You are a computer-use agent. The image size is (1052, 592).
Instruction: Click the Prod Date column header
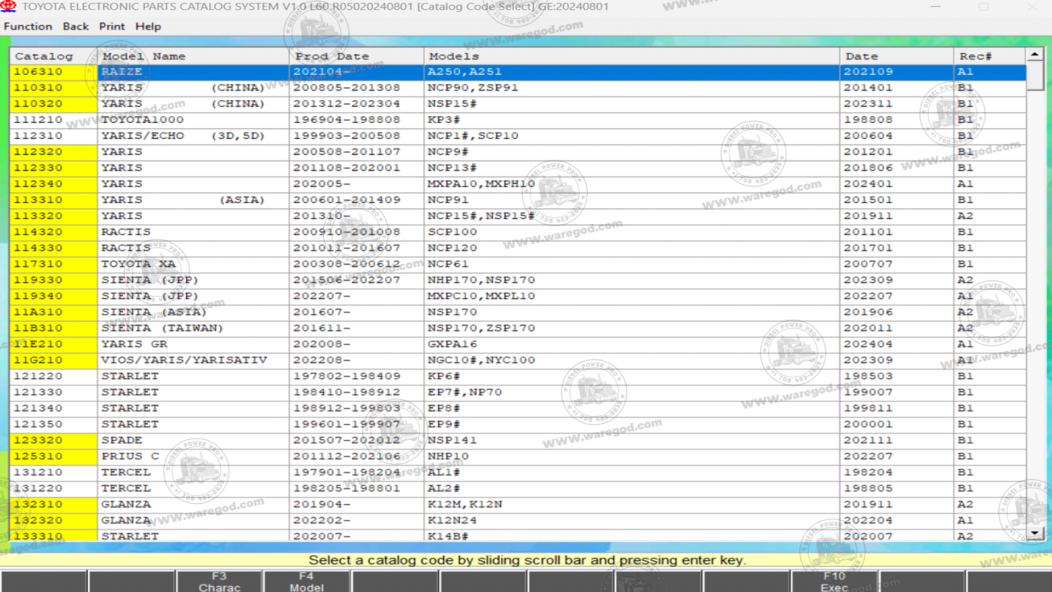pyautogui.click(x=332, y=56)
